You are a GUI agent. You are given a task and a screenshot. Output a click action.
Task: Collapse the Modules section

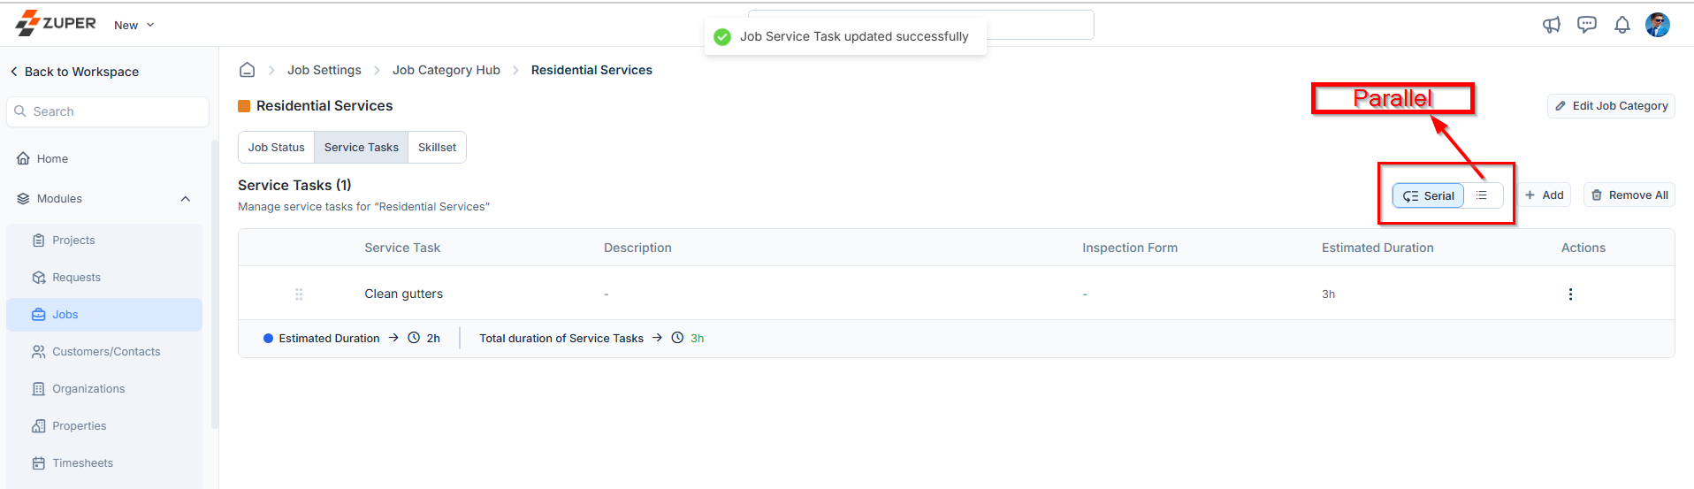[x=186, y=199]
